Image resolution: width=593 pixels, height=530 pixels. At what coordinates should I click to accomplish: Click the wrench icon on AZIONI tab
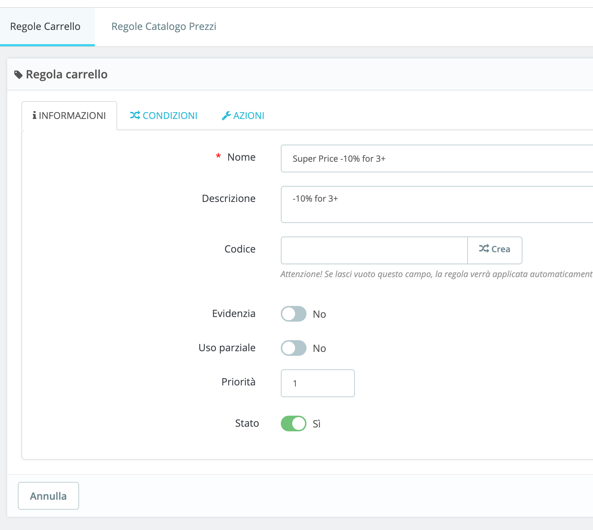226,116
